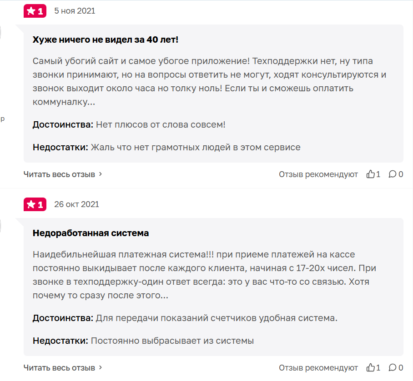Open comments icon on 'Недоработанная система' review
413x381 pixels.
tap(392, 367)
